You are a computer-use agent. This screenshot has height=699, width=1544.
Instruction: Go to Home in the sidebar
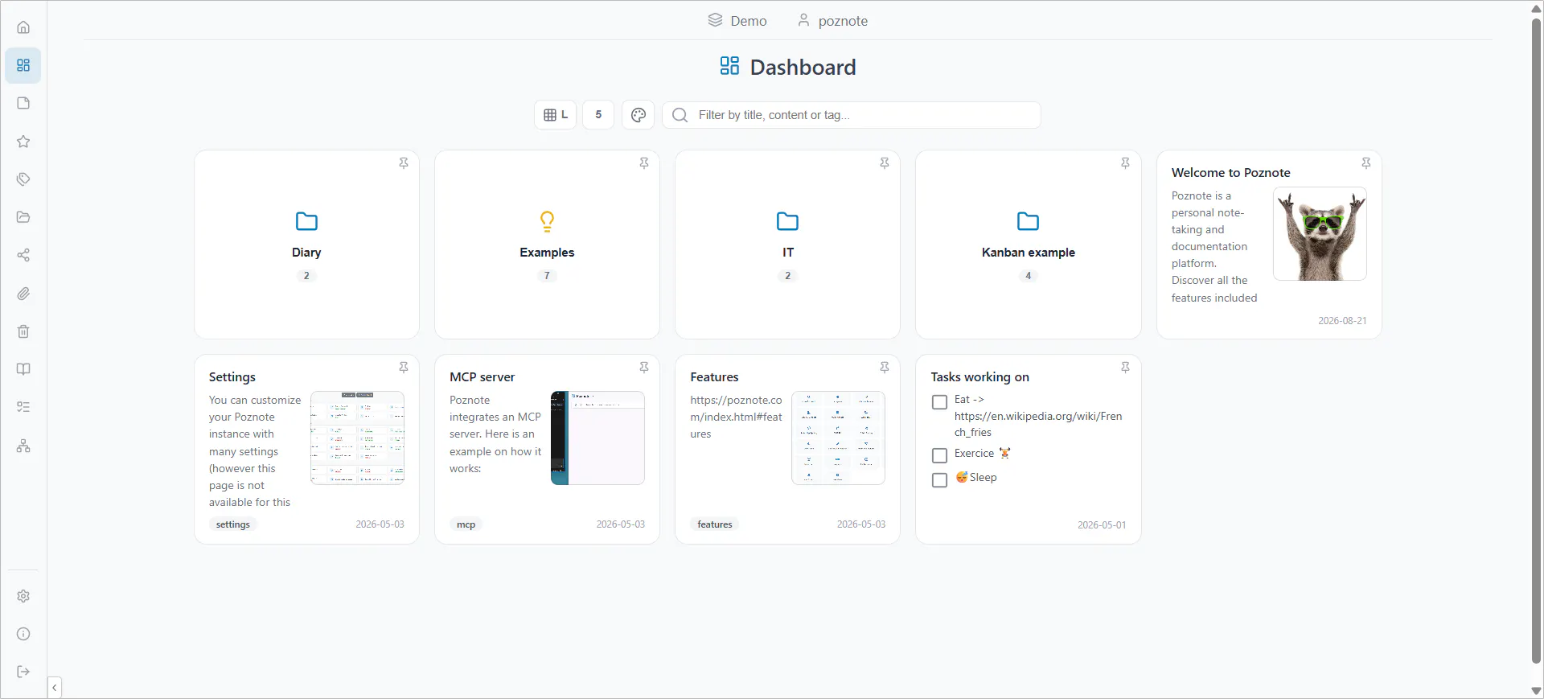[23, 27]
